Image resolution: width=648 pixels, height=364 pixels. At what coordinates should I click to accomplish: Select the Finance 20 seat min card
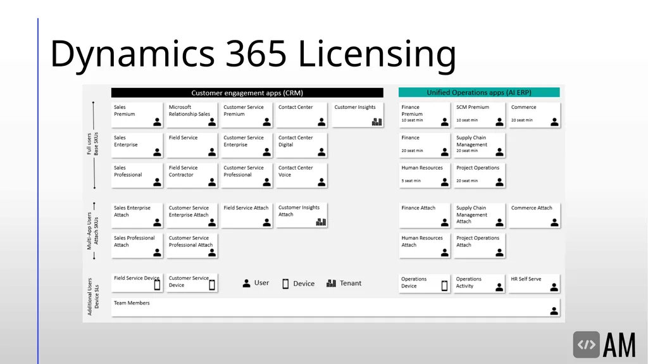click(x=425, y=145)
